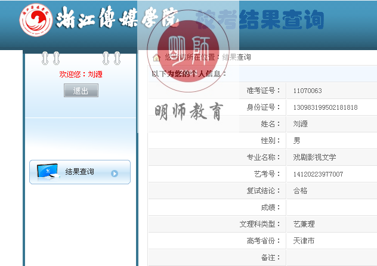Click the 专业名称 label

coord(264,157)
